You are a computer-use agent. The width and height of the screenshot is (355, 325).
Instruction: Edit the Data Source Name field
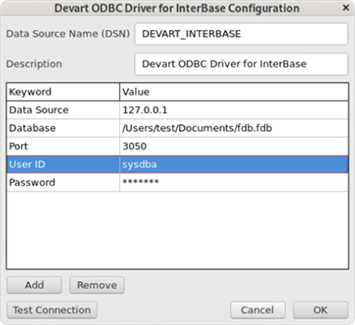point(242,34)
